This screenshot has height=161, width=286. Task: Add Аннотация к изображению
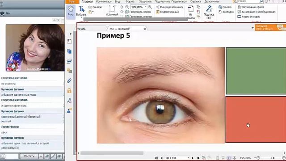(257, 12)
